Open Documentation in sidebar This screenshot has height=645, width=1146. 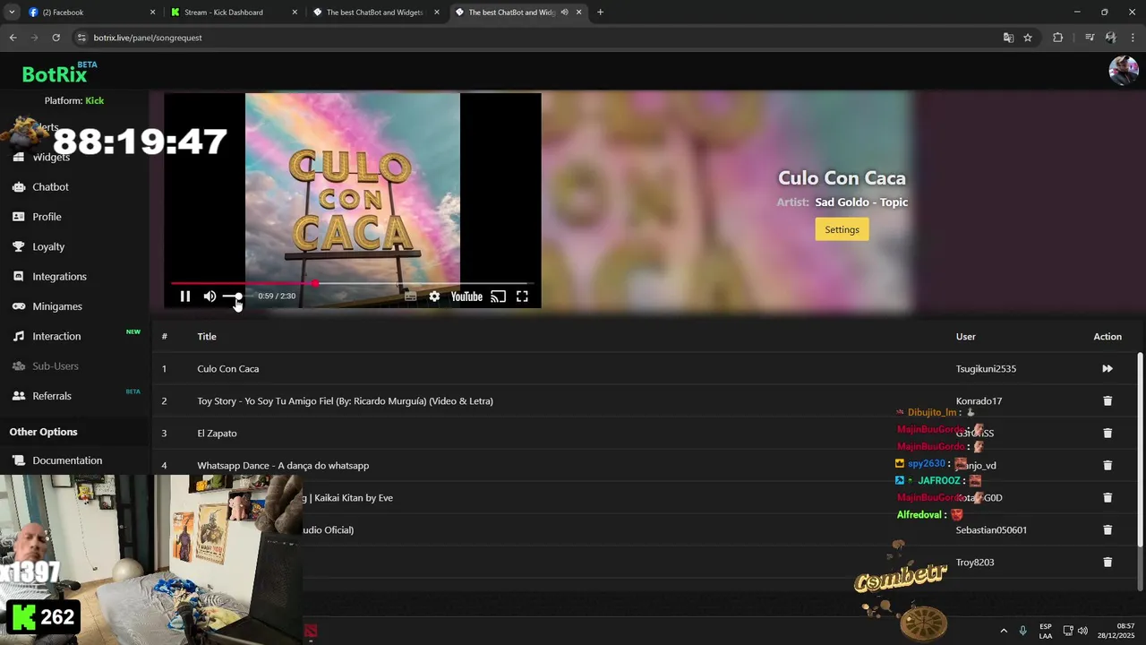coord(67,460)
